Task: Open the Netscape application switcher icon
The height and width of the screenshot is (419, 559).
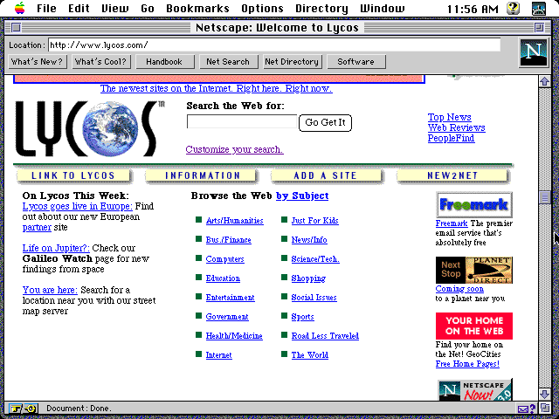Action: (541, 9)
